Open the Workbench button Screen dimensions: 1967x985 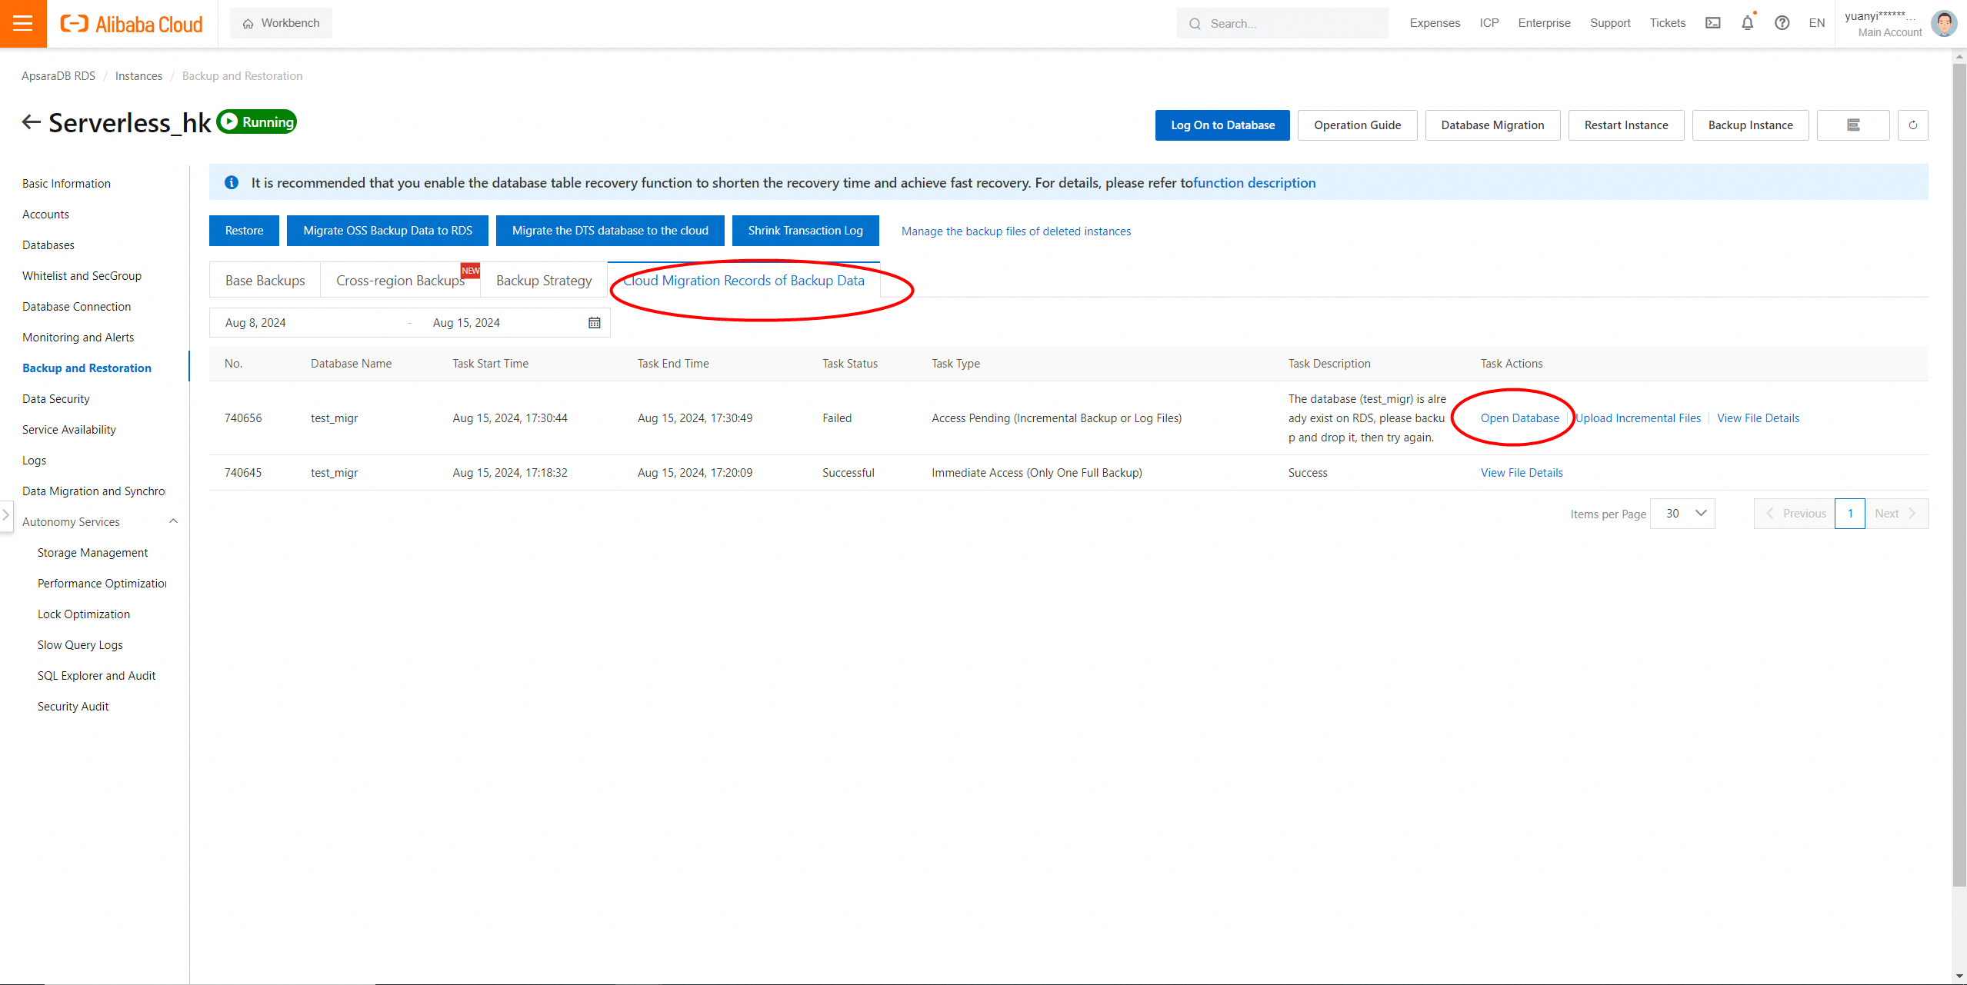[x=281, y=23]
